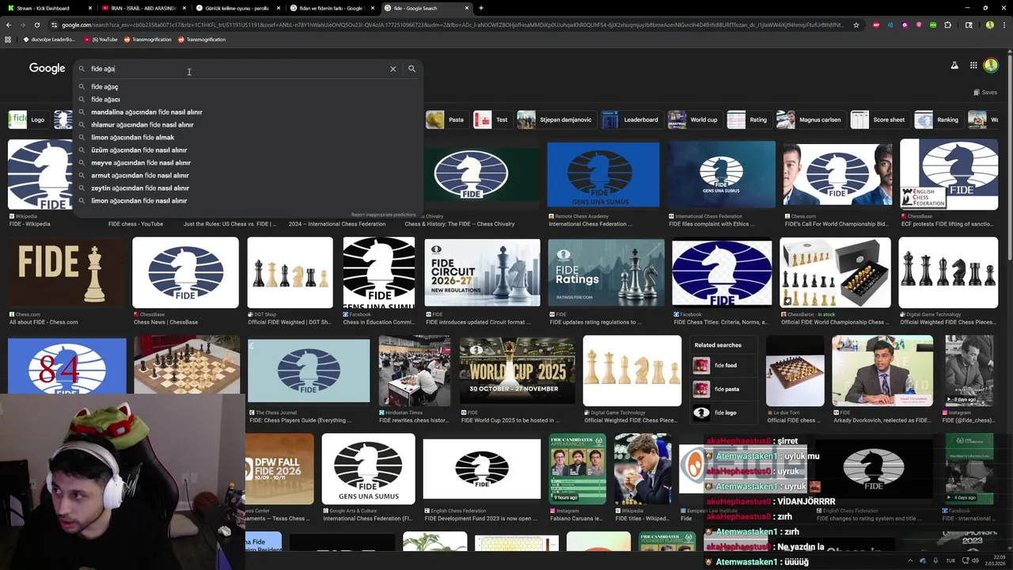Close the Kick Dashboard tab
The width and height of the screenshot is (1013, 570).
point(90,8)
